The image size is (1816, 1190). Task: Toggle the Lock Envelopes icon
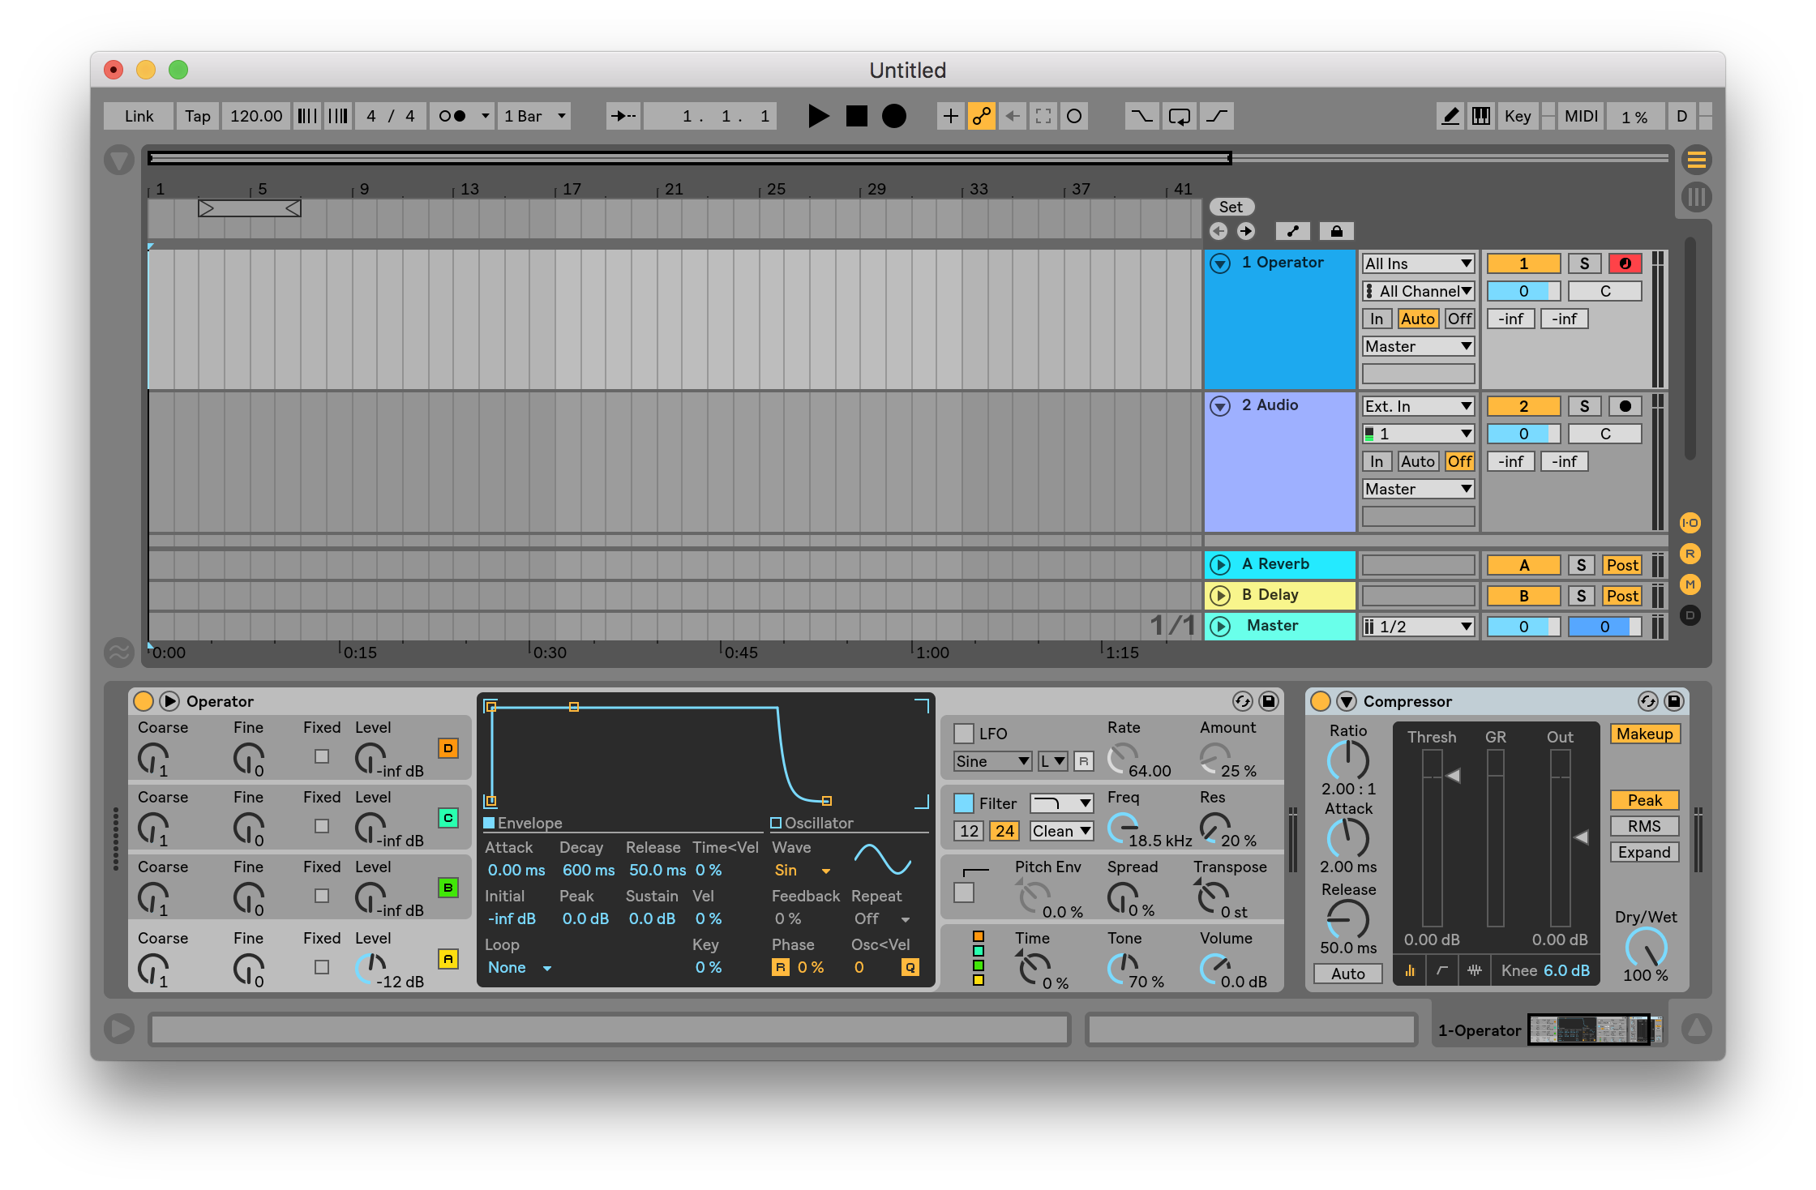click(1337, 232)
